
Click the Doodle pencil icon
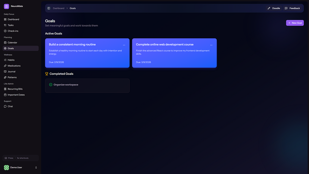point(269,8)
